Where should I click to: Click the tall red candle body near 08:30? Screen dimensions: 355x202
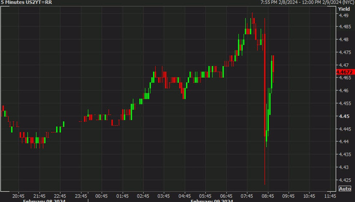click(x=265, y=84)
